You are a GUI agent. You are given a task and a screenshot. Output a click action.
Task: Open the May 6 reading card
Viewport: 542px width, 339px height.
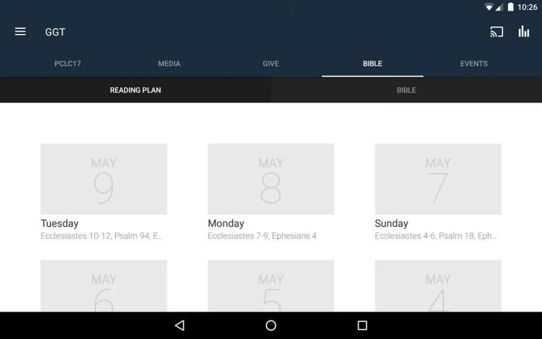[x=104, y=286]
